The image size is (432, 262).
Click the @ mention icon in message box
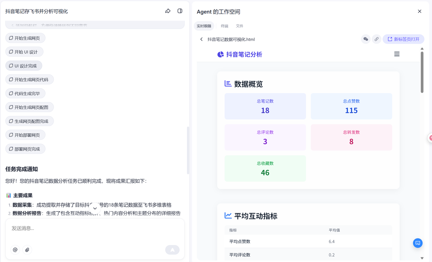[x=15, y=250]
